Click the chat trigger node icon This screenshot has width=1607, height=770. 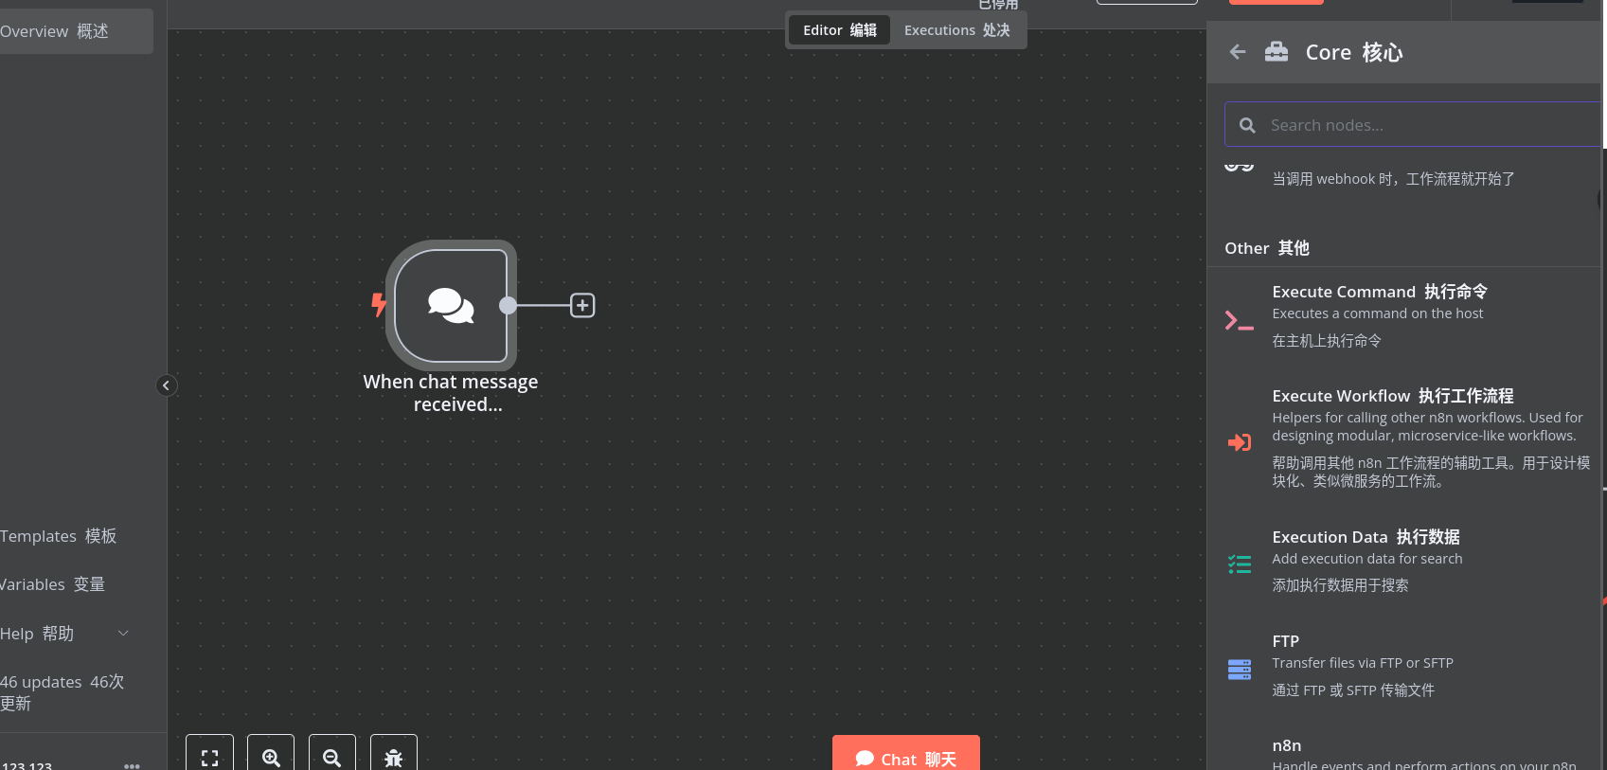tap(451, 305)
